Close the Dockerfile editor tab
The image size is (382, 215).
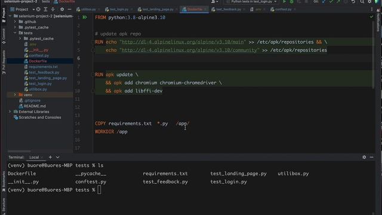(x=205, y=10)
